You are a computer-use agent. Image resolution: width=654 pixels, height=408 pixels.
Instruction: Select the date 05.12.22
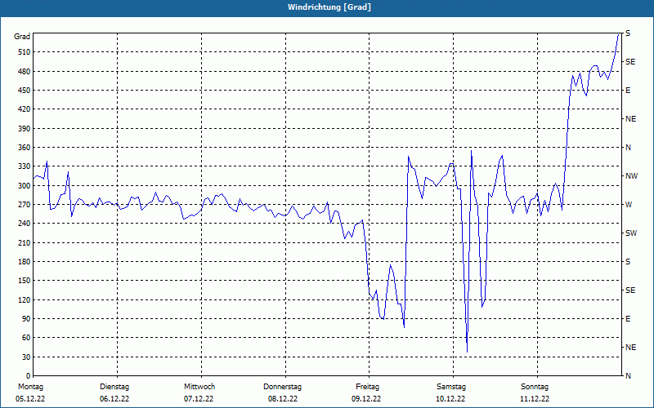30,399
